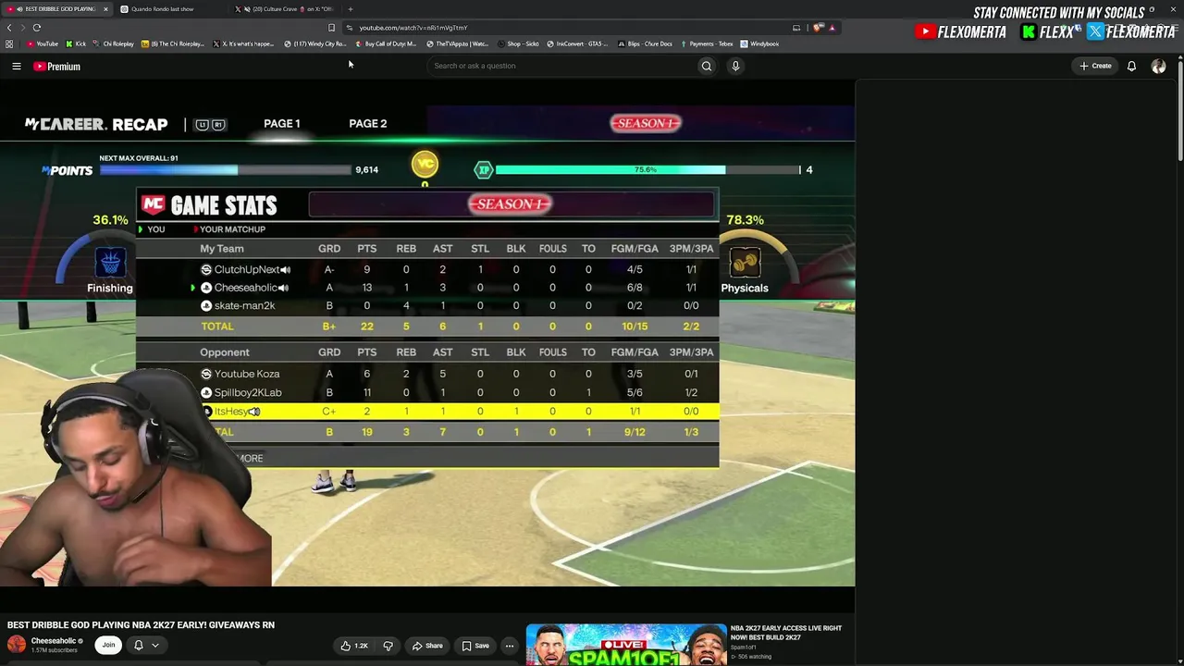The image size is (1184, 666).
Task: Click the Finishing badge icon
Action: tap(110, 264)
